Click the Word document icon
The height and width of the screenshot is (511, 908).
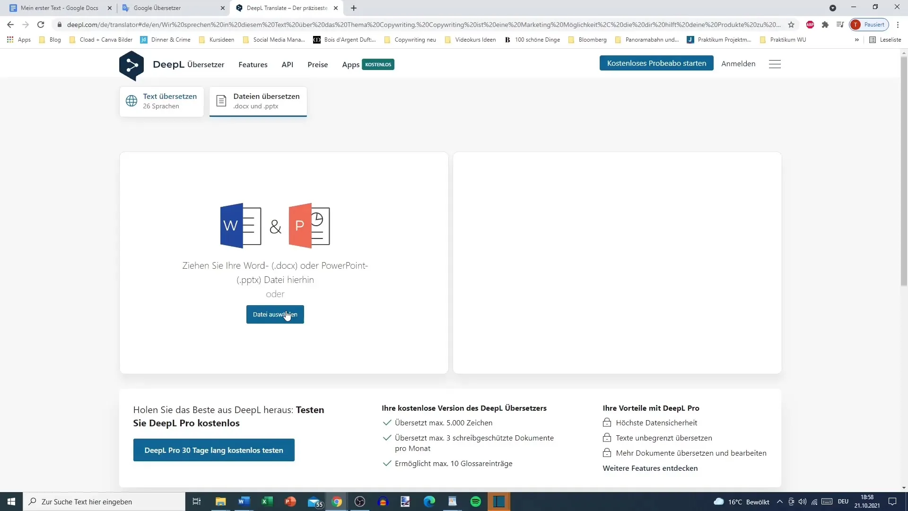241,225
